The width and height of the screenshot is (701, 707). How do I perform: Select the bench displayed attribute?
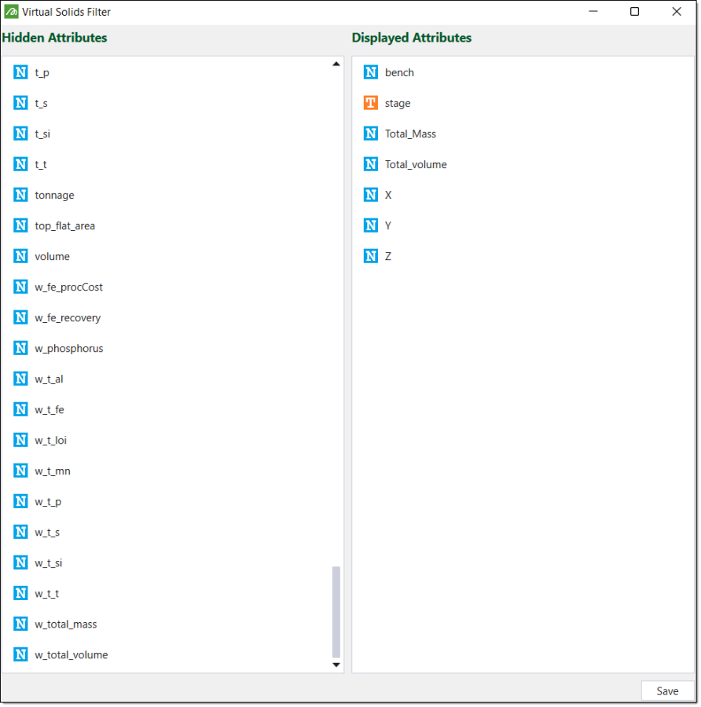click(x=399, y=72)
